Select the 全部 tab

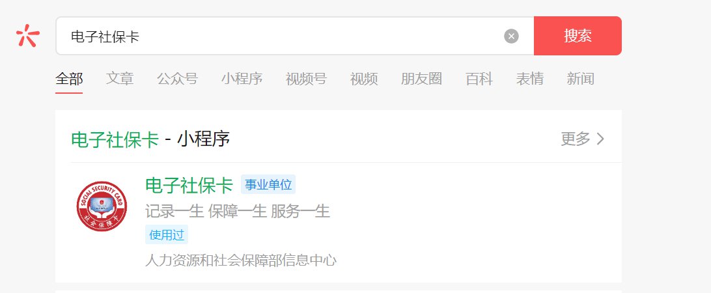(69, 79)
